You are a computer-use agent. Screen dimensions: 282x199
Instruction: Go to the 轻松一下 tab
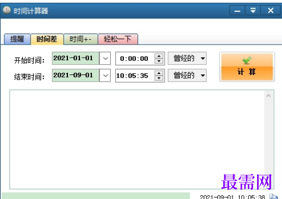click(118, 39)
